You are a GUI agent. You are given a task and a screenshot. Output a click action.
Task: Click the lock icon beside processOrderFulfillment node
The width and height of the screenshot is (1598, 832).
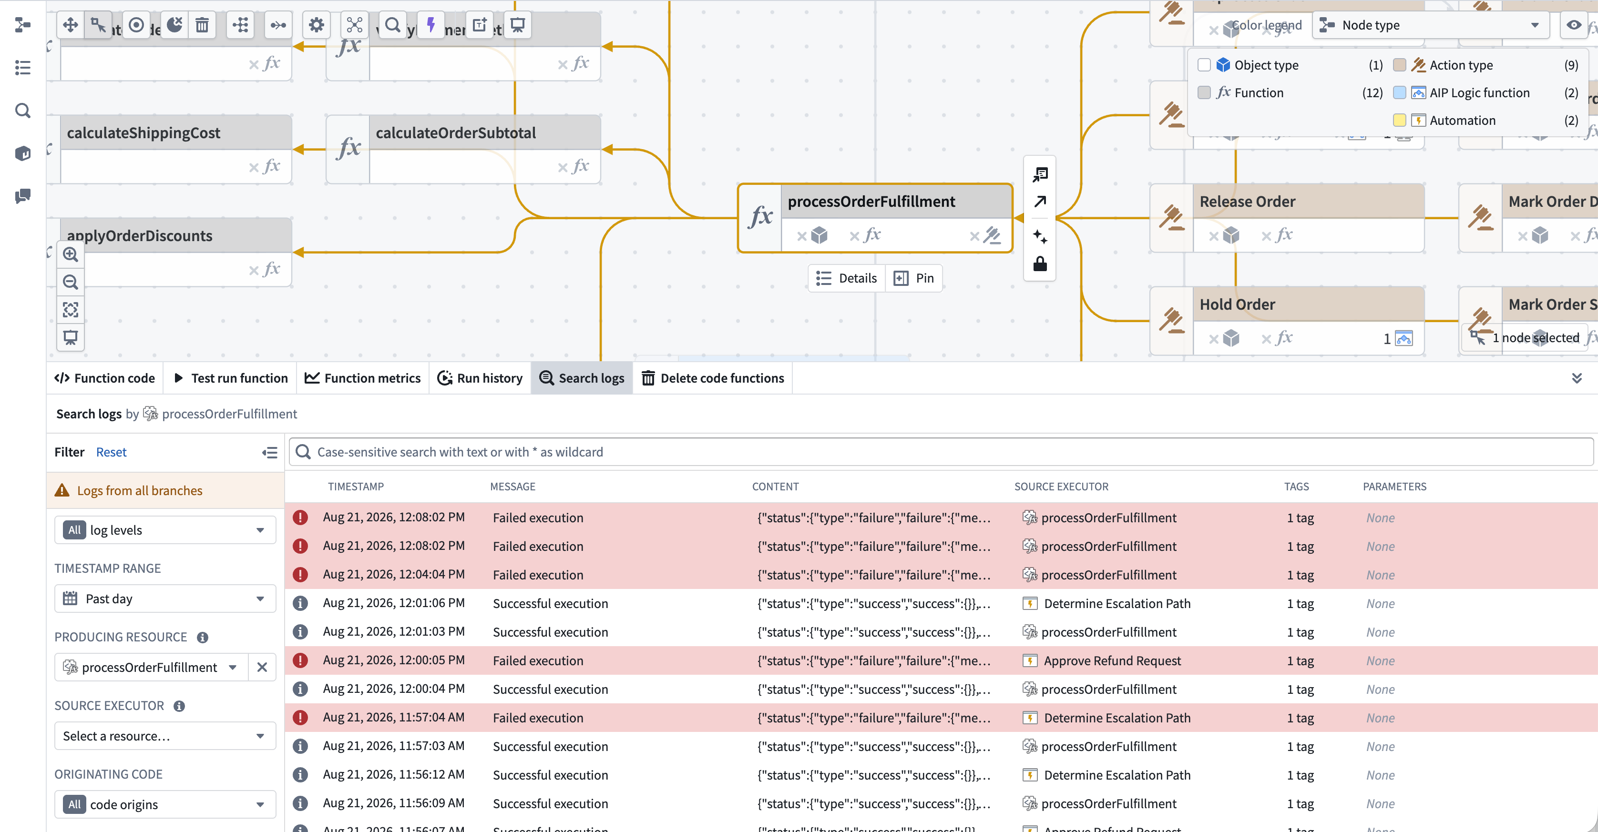click(x=1040, y=265)
